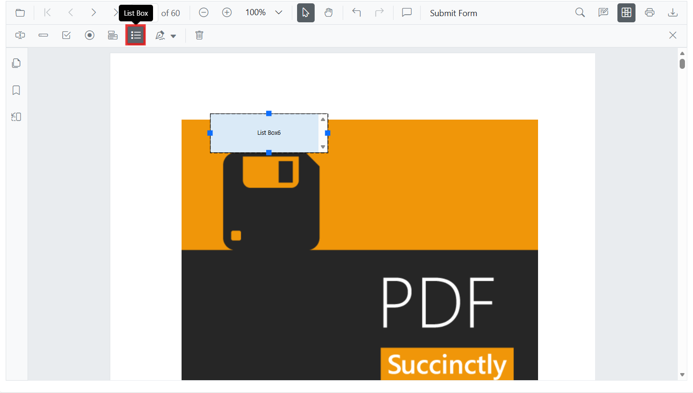Go to the next page
This screenshot has width=693, height=393.
point(94,13)
